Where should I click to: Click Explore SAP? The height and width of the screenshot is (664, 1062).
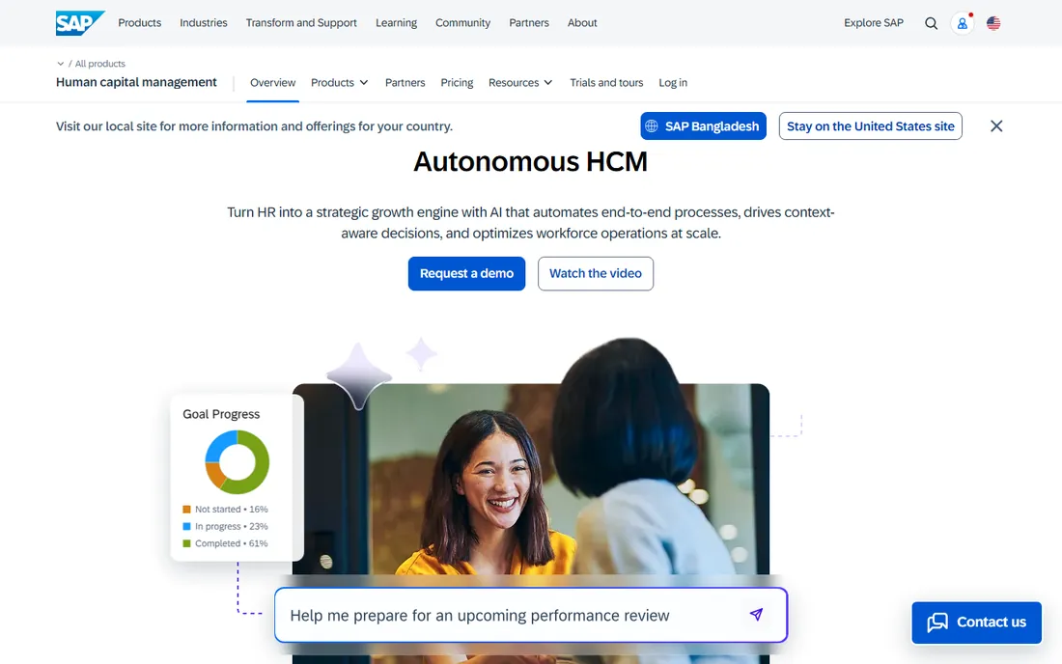coord(873,22)
